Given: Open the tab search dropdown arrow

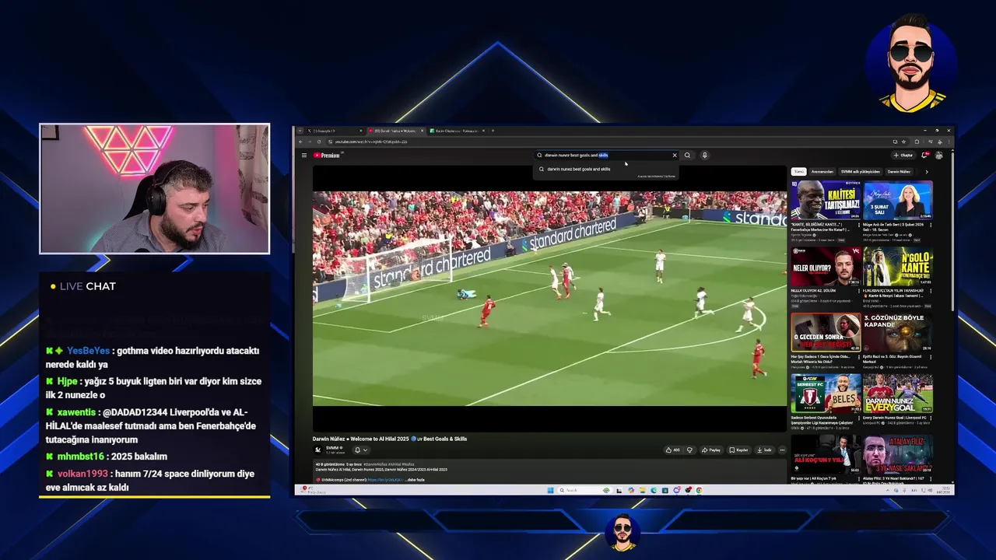Looking at the screenshot, I should pos(300,131).
